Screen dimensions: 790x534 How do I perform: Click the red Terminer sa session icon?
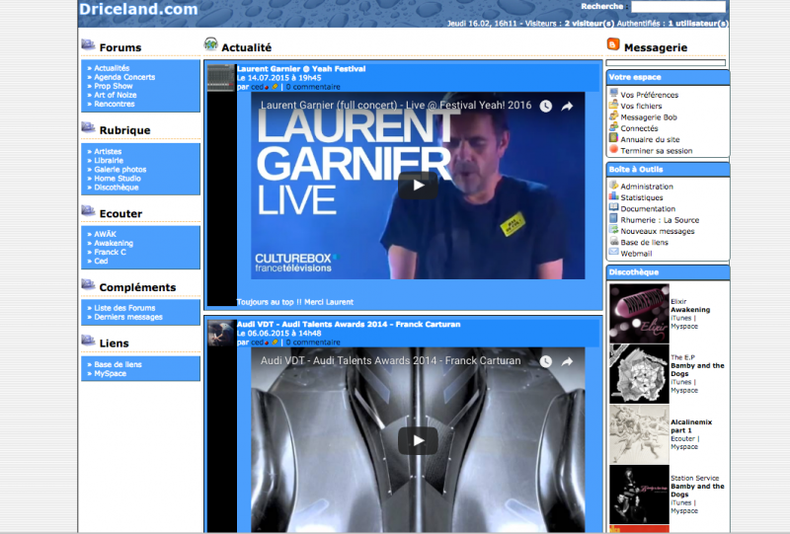(x=613, y=149)
